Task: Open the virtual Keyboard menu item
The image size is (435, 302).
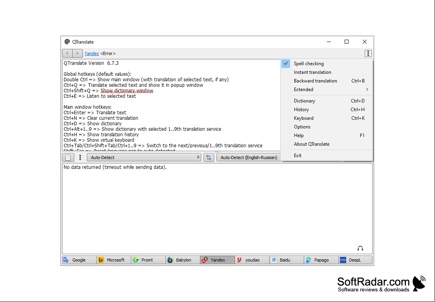Action: [327, 118]
